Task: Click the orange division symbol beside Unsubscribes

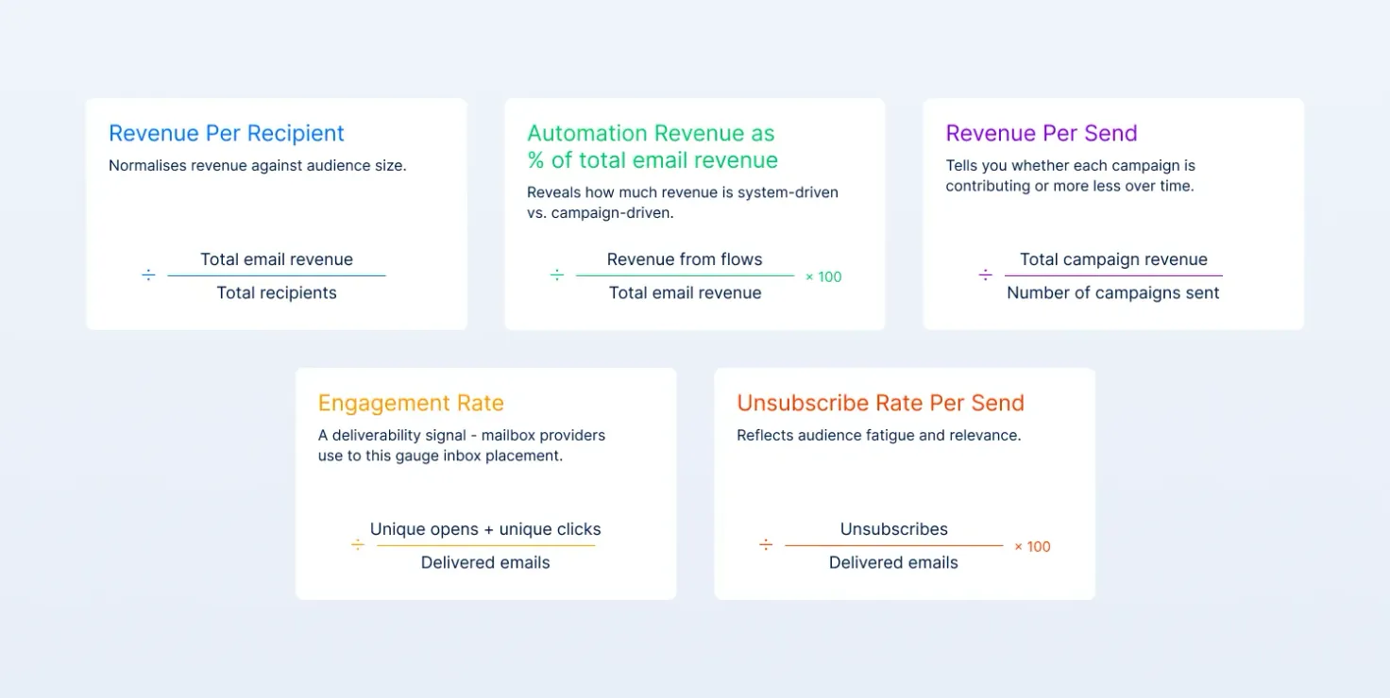Action: pos(766,545)
